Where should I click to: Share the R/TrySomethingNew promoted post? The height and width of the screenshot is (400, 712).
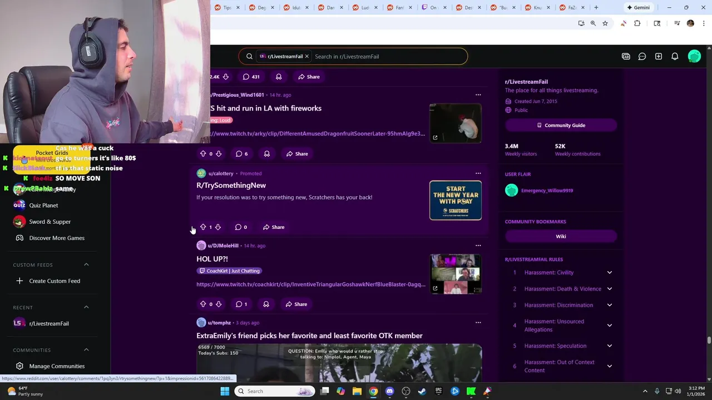pos(274,227)
